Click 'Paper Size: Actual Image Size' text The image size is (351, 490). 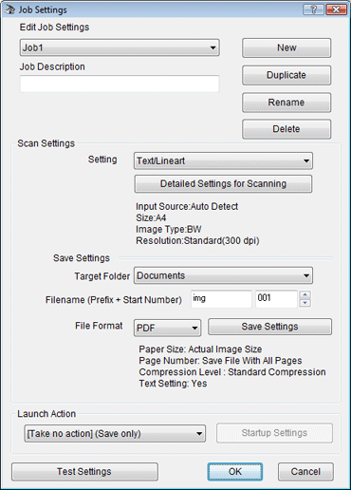[x=200, y=349]
